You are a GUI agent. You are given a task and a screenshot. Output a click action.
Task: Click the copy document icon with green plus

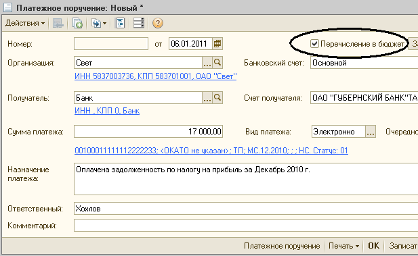(x=77, y=23)
